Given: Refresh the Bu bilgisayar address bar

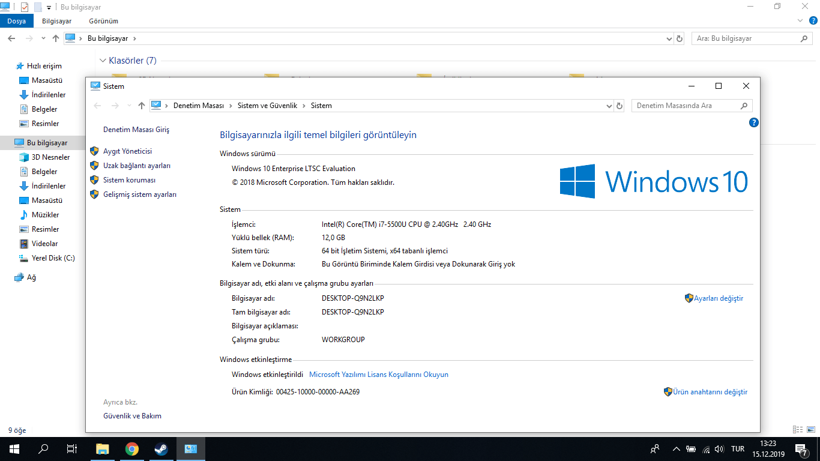Looking at the screenshot, I should [x=680, y=38].
